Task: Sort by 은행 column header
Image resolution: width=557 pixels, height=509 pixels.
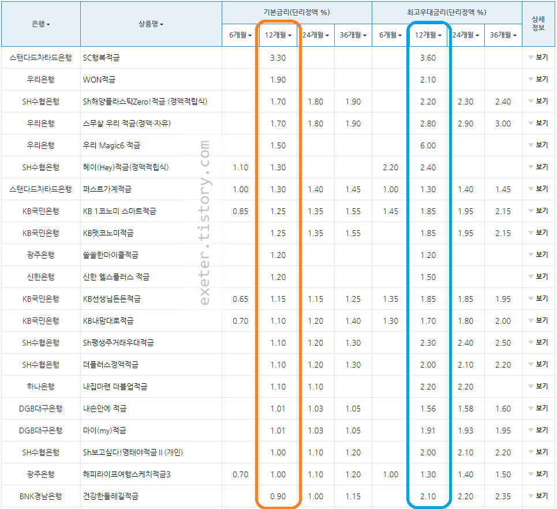Action: 41,24
